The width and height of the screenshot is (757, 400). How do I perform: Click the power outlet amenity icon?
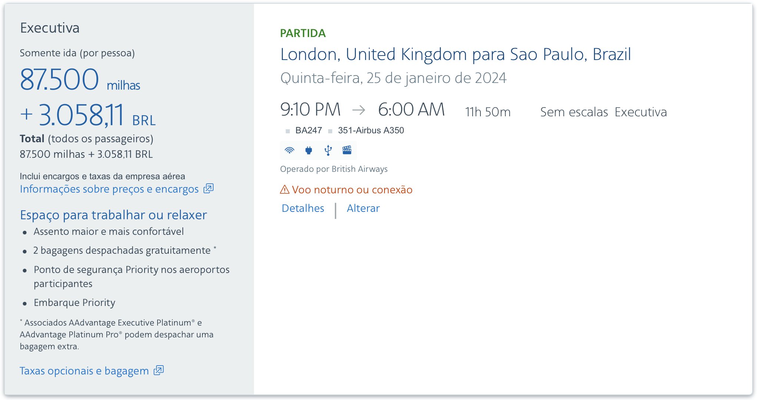click(309, 150)
